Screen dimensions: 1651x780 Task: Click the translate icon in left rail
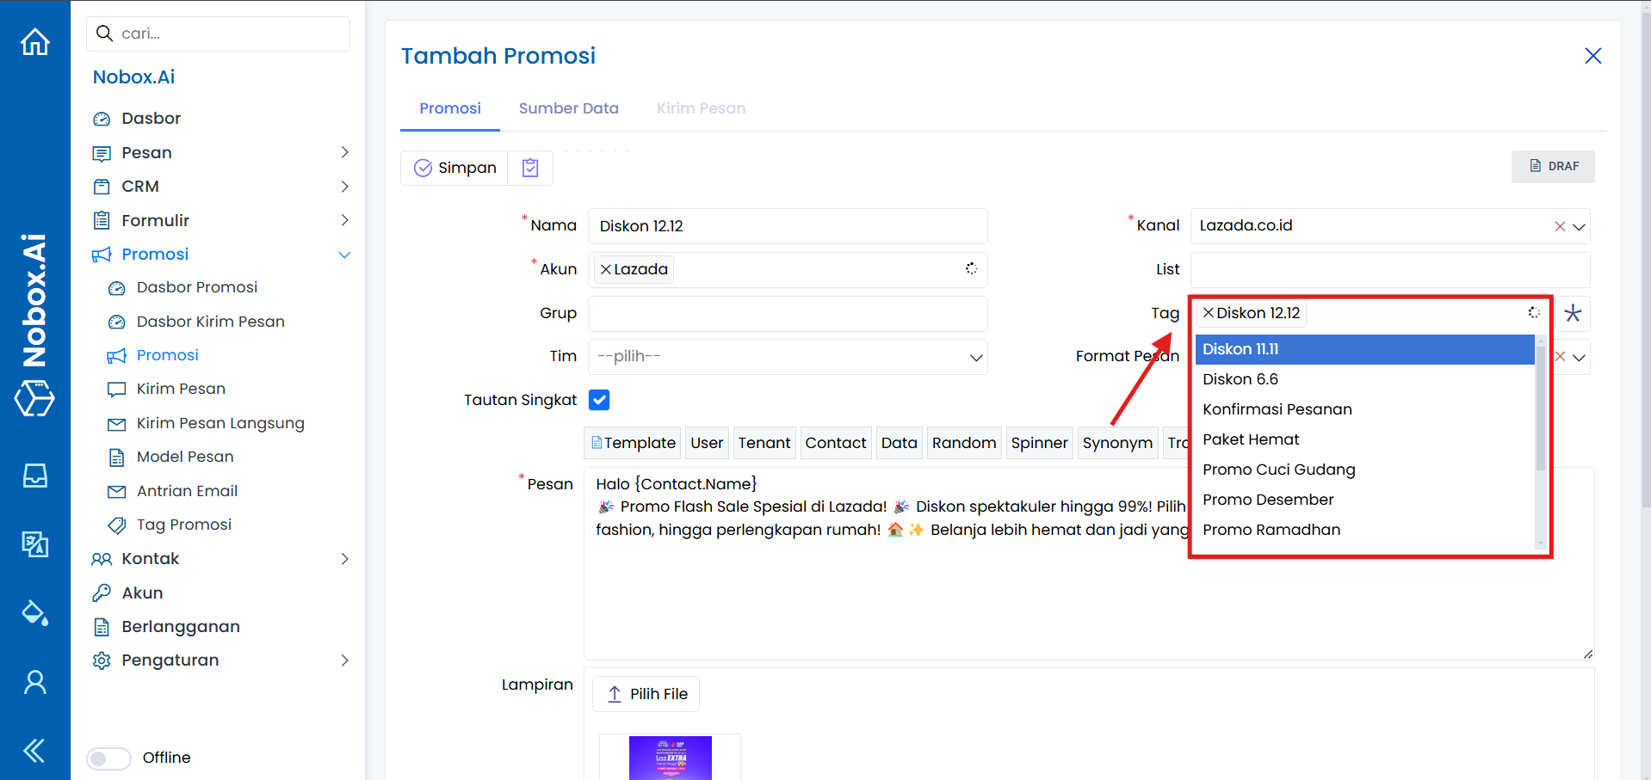pyautogui.click(x=35, y=544)
